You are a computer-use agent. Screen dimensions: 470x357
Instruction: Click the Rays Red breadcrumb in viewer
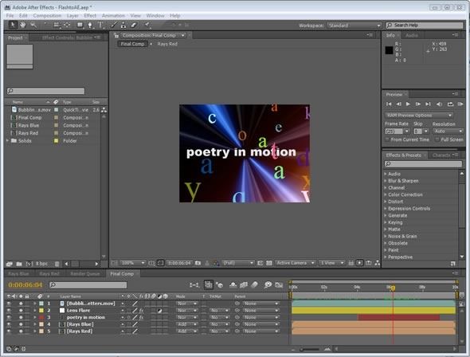pos(167,44)
